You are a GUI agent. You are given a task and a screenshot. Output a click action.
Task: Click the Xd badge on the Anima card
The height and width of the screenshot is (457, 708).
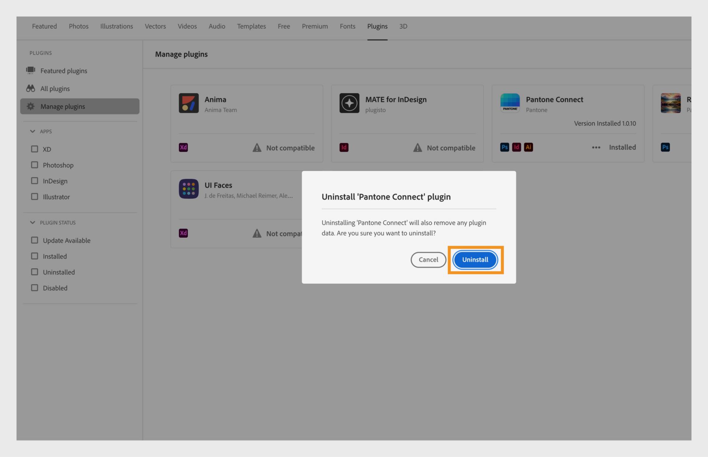click(183, 147)
